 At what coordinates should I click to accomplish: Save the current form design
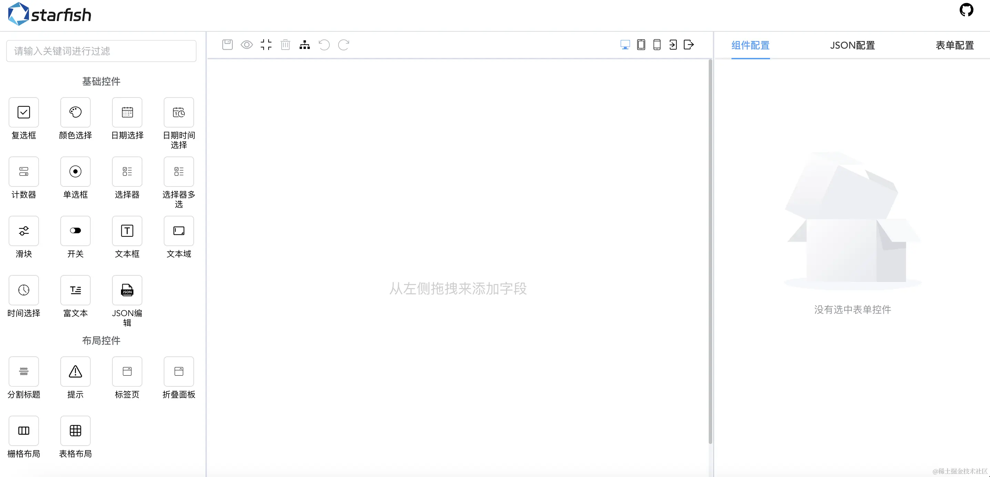(227, 44)
